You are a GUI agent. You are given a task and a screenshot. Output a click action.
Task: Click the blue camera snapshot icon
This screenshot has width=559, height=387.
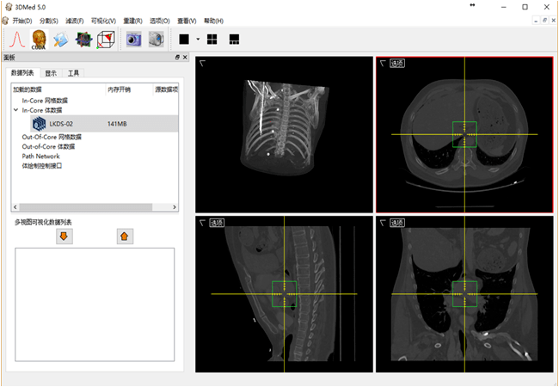[x=133, y=39]
